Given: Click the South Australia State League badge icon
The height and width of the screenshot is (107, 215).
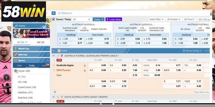Looking at the screenshot, I should [62, 97].
